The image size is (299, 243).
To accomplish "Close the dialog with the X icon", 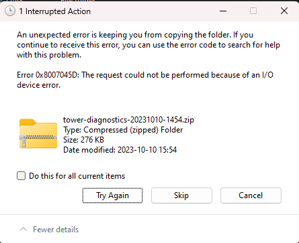I will pos(284,11).
